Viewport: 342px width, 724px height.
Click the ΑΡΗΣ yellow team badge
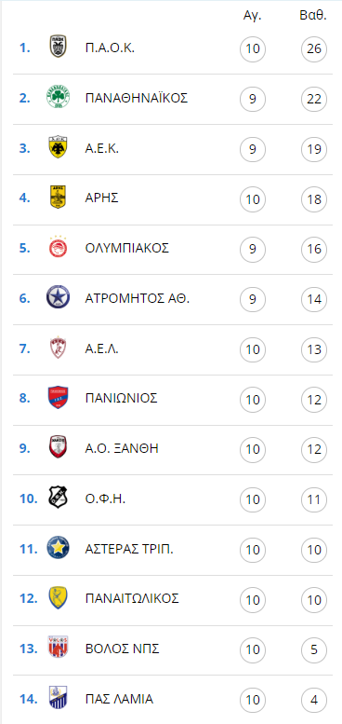(59, 198)
